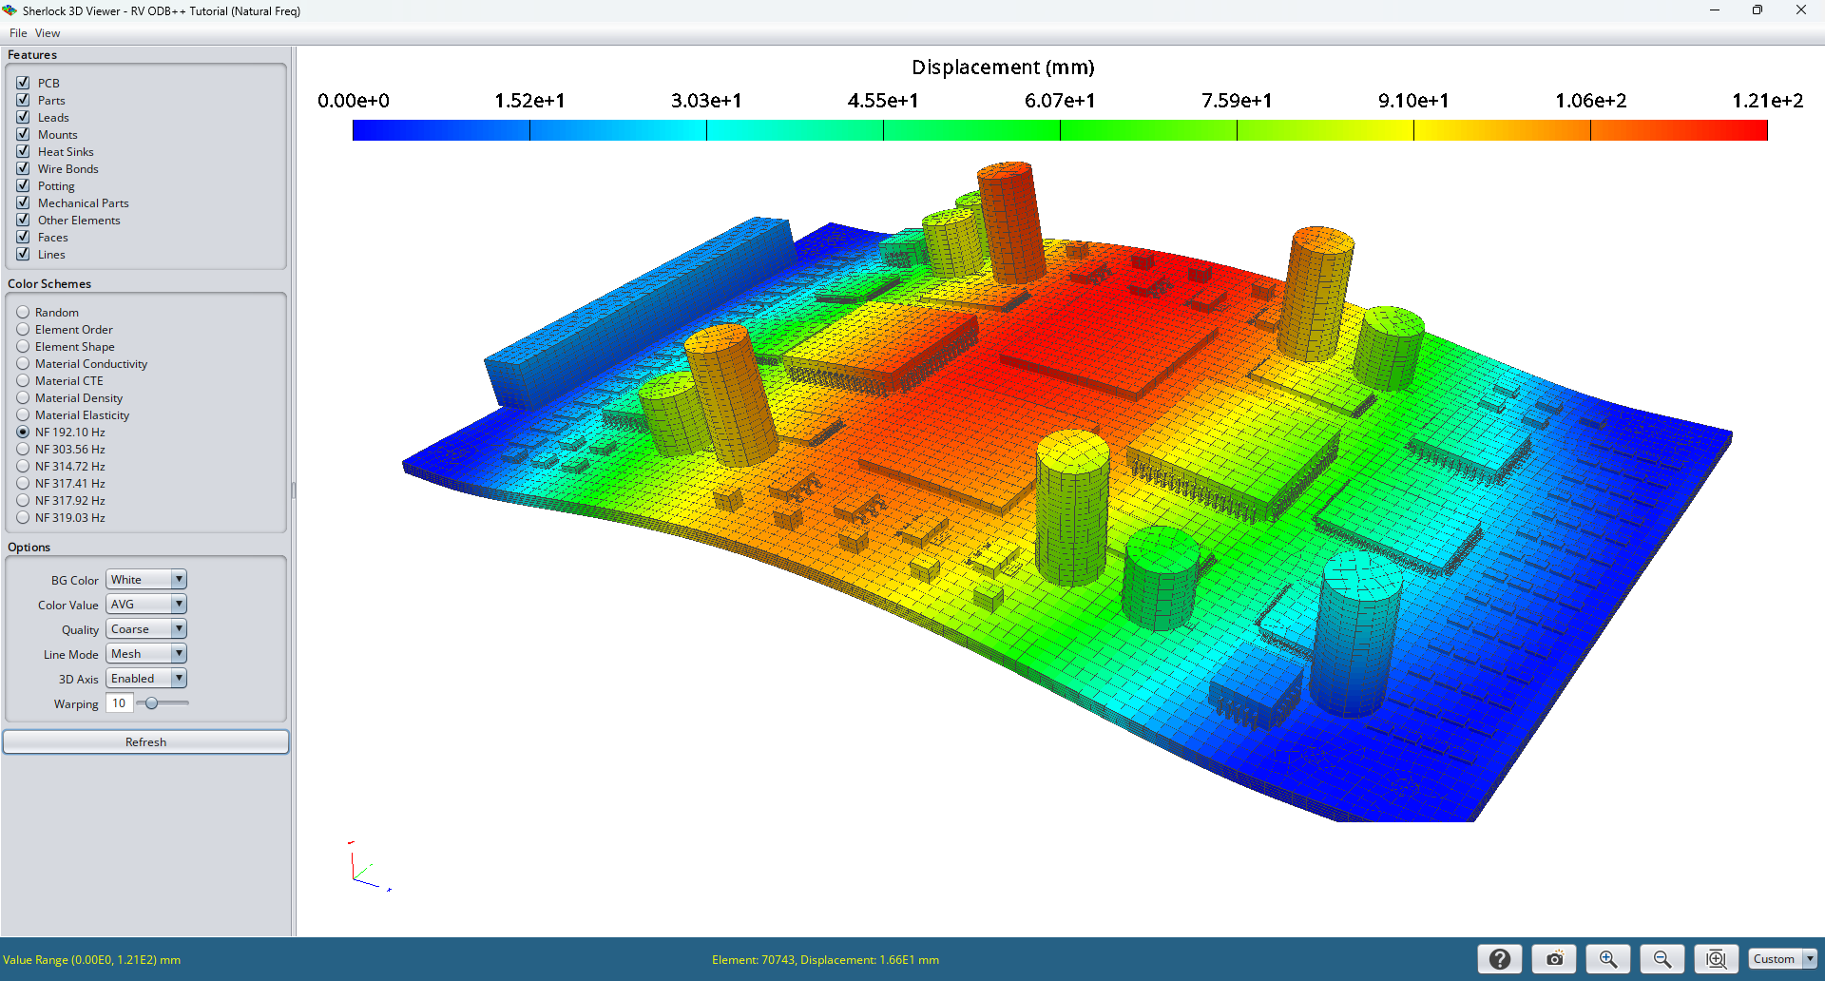The width and height of the screenshot is (1825, 981).
Task: Uncheck the PCB feature checkbox
Action: coord(23,83)
